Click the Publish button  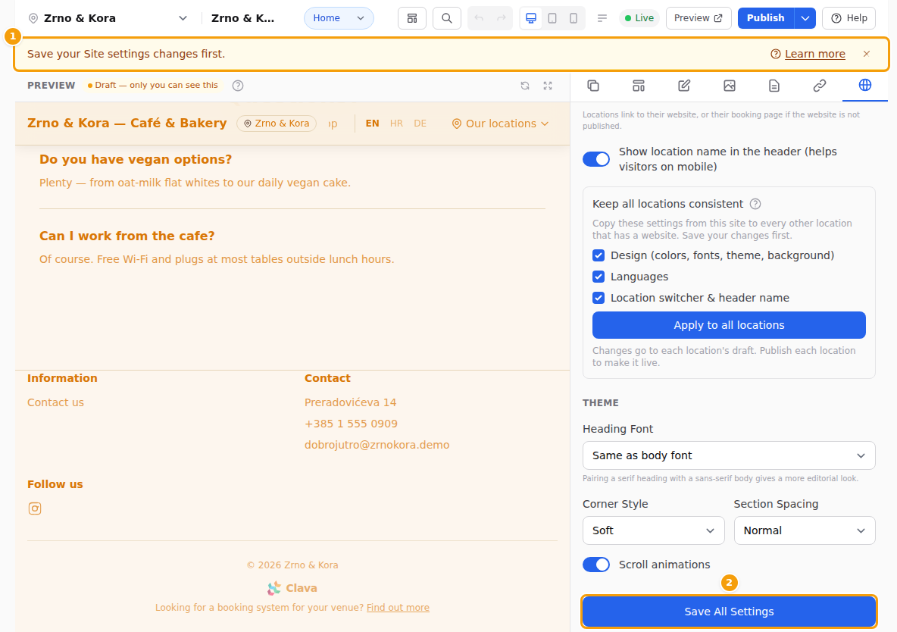(x=765, y=18)
